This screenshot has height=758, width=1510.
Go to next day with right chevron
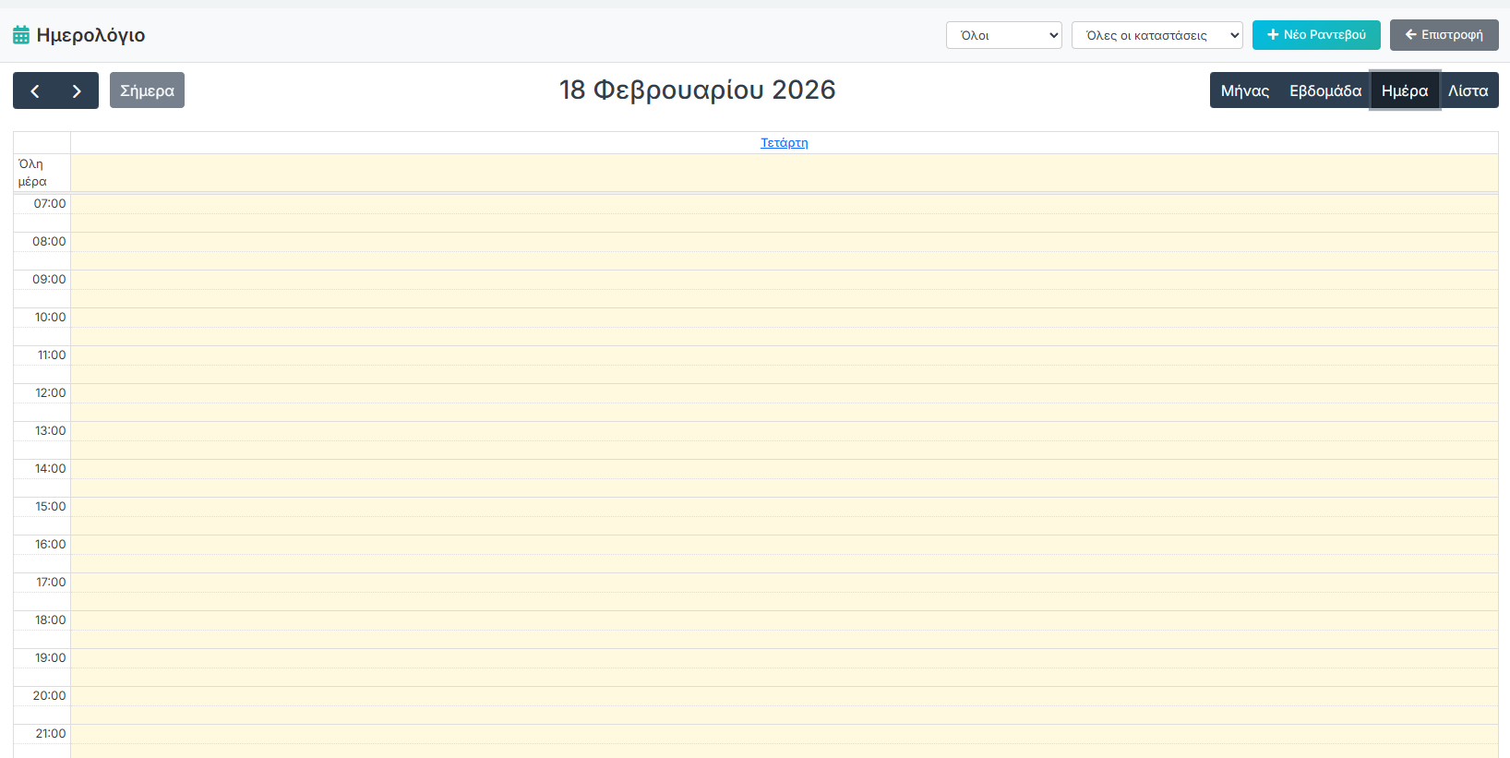coord(77,90)
